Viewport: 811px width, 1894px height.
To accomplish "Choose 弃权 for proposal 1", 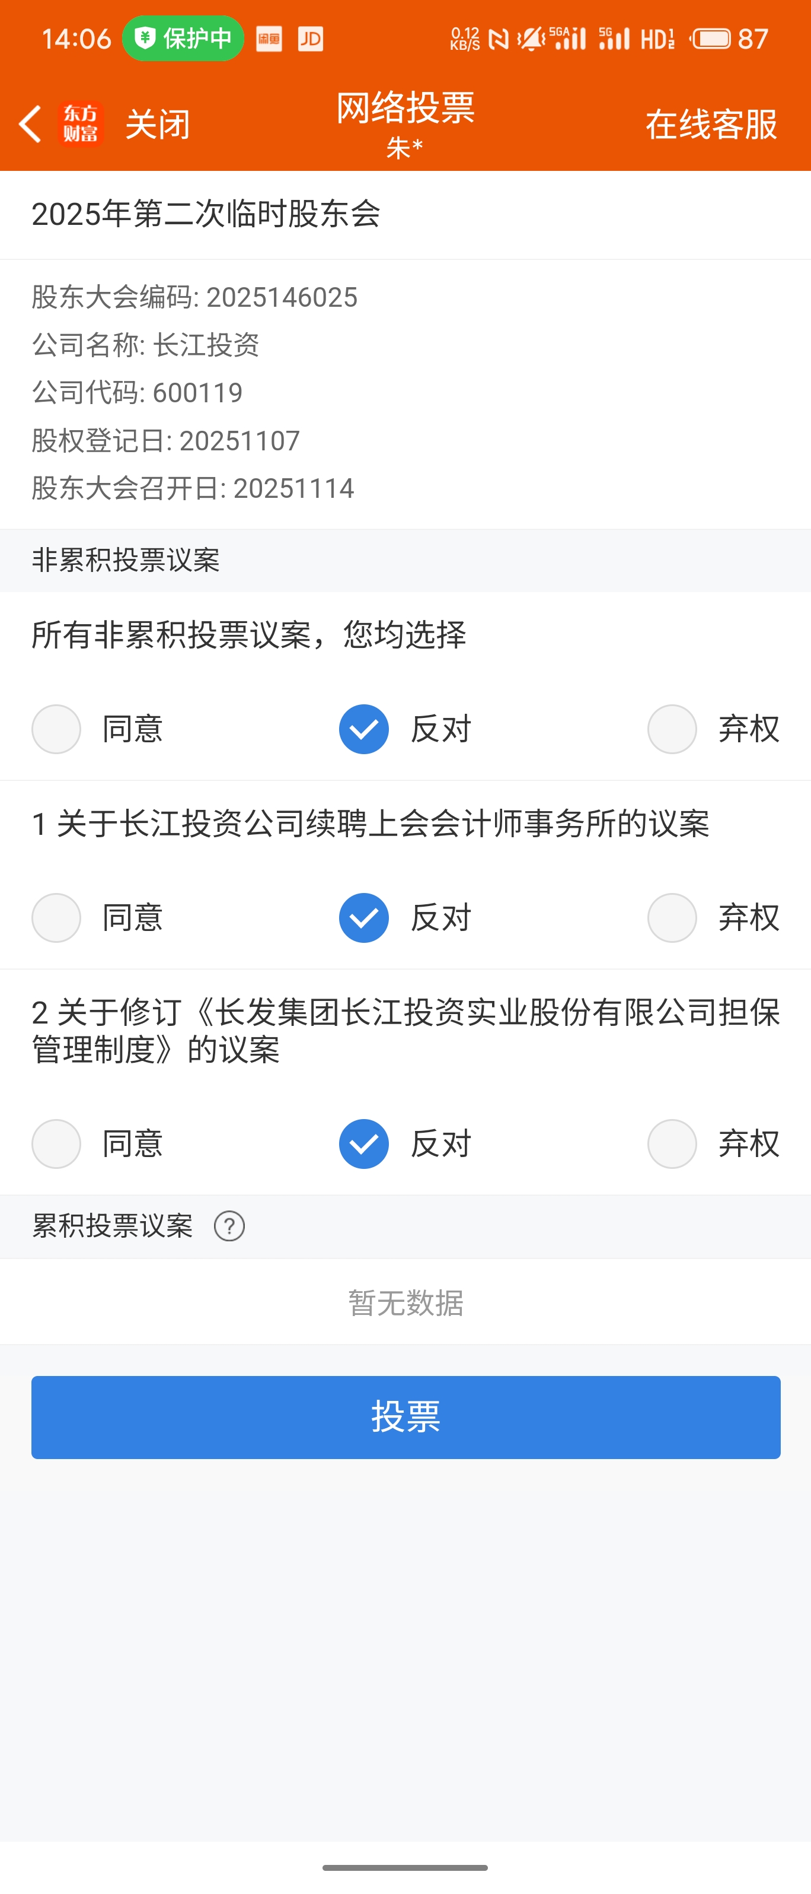I will click(x=672, y=917).
